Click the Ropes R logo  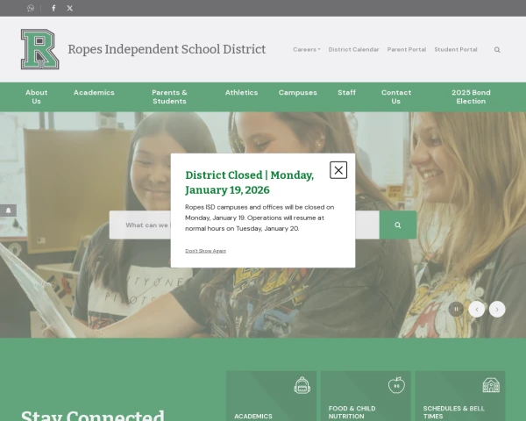pyautogui.click(x=39, y=49)
